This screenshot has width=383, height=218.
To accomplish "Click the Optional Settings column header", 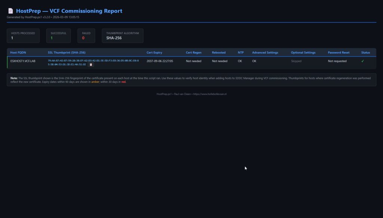I will click(303, 53).
